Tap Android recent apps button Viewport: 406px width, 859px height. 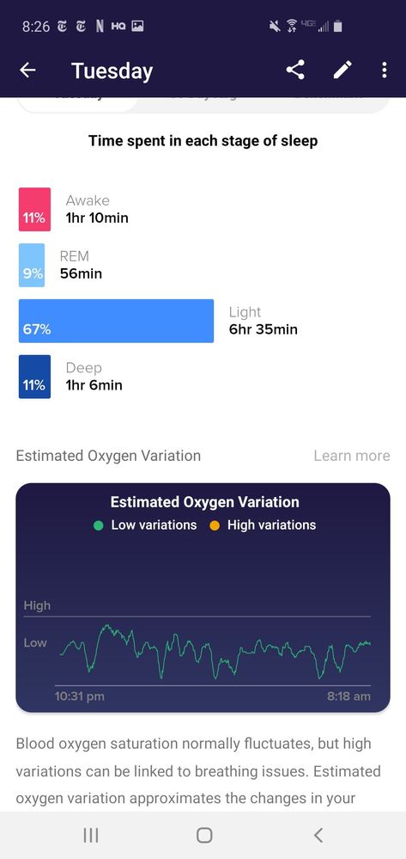tap(91, 835)
